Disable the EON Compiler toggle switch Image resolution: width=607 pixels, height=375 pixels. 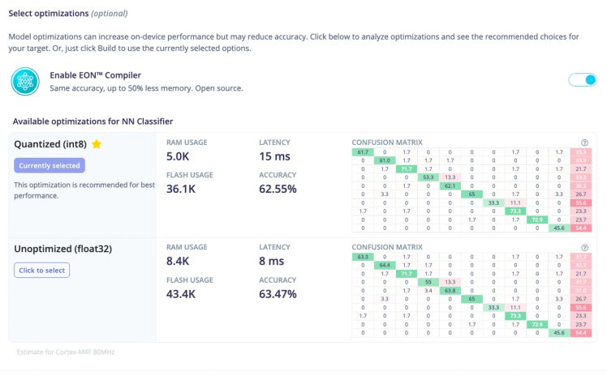[x=583, y=79]
